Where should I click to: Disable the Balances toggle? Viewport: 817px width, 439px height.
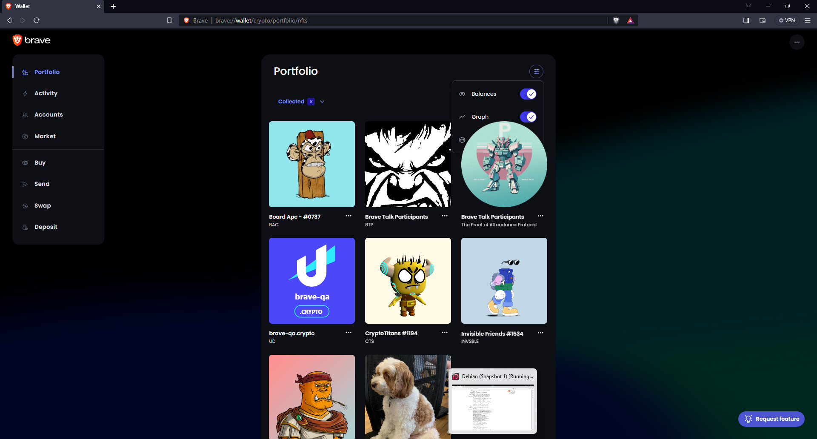(528, 94)
